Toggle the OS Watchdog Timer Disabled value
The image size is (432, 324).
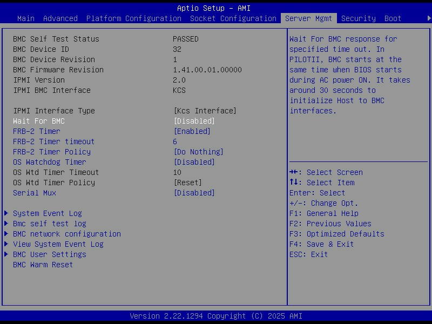(x=194, y=162)
